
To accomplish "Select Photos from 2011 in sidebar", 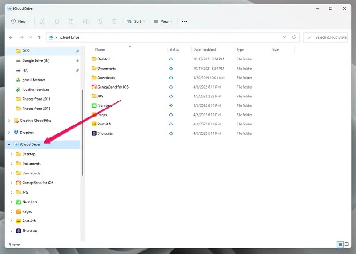I will click(x=36, y=99).
